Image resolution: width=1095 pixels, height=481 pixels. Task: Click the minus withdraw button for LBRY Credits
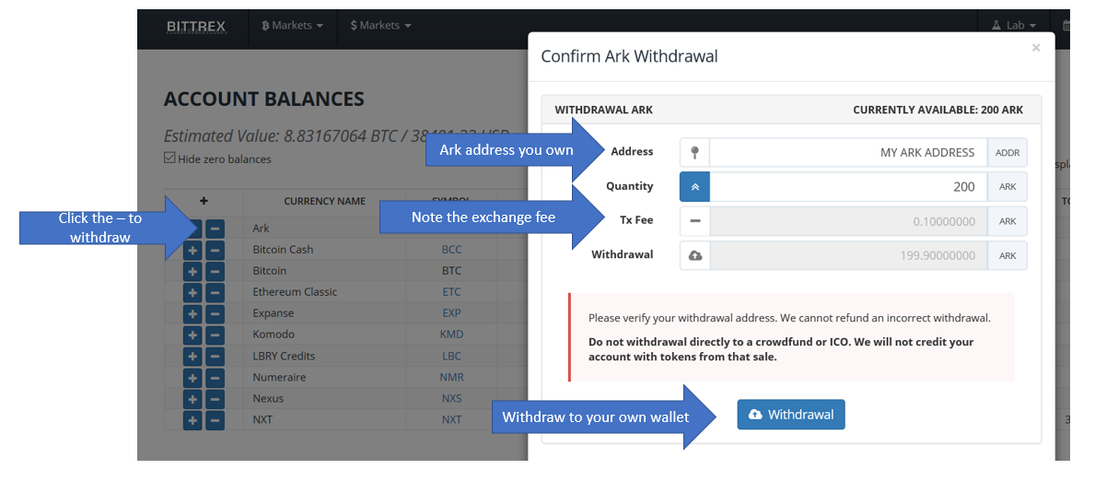coord(216,357)
